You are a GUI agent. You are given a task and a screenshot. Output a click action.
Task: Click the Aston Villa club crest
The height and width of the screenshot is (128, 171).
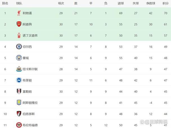click(19, 103)
